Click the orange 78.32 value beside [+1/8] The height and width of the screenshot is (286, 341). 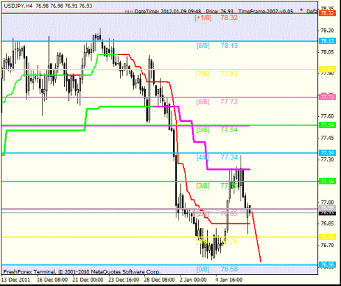click(229, 18)
